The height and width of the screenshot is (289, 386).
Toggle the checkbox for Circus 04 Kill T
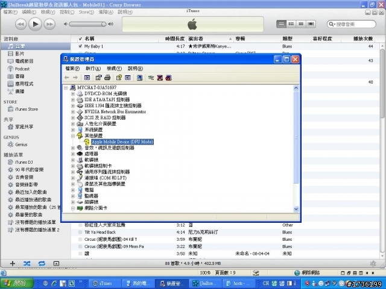(x=80, y=239)
